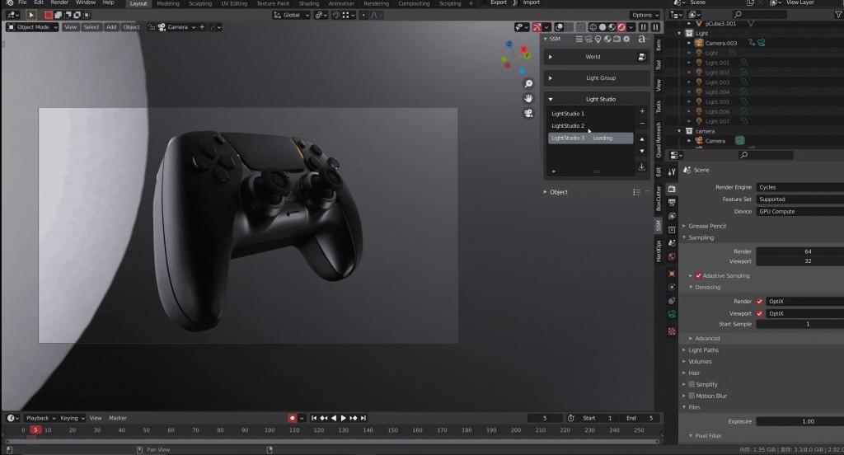Click the zoom viewport magnifier icon

tap(528, 84)
